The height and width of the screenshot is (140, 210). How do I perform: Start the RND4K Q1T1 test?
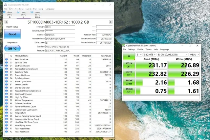coord(129,90)
